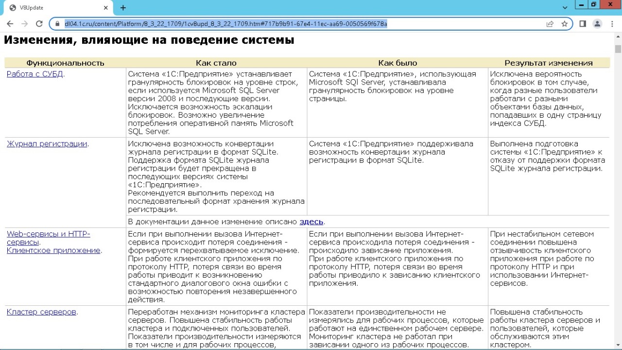Screen dimensions: 622x350
Task: Open the Кластер серверов link
Action: 41,312
